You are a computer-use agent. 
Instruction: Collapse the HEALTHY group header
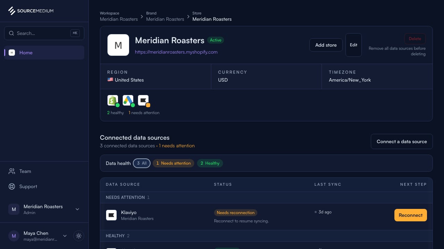tap(266, 236)
